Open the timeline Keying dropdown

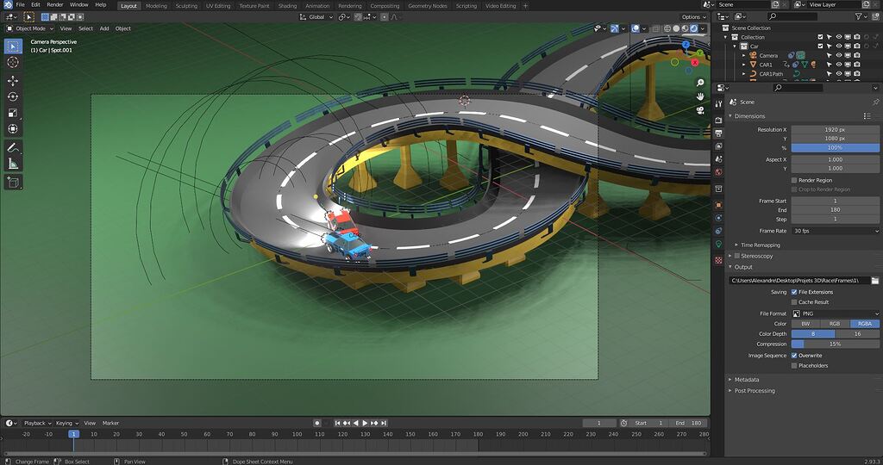tap(66, 423)
